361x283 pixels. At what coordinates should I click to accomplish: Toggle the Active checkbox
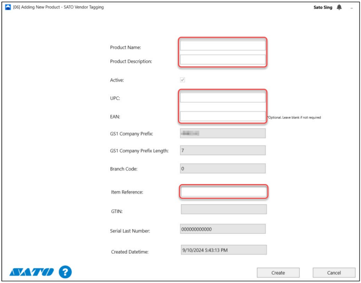[x=183, y=80]
